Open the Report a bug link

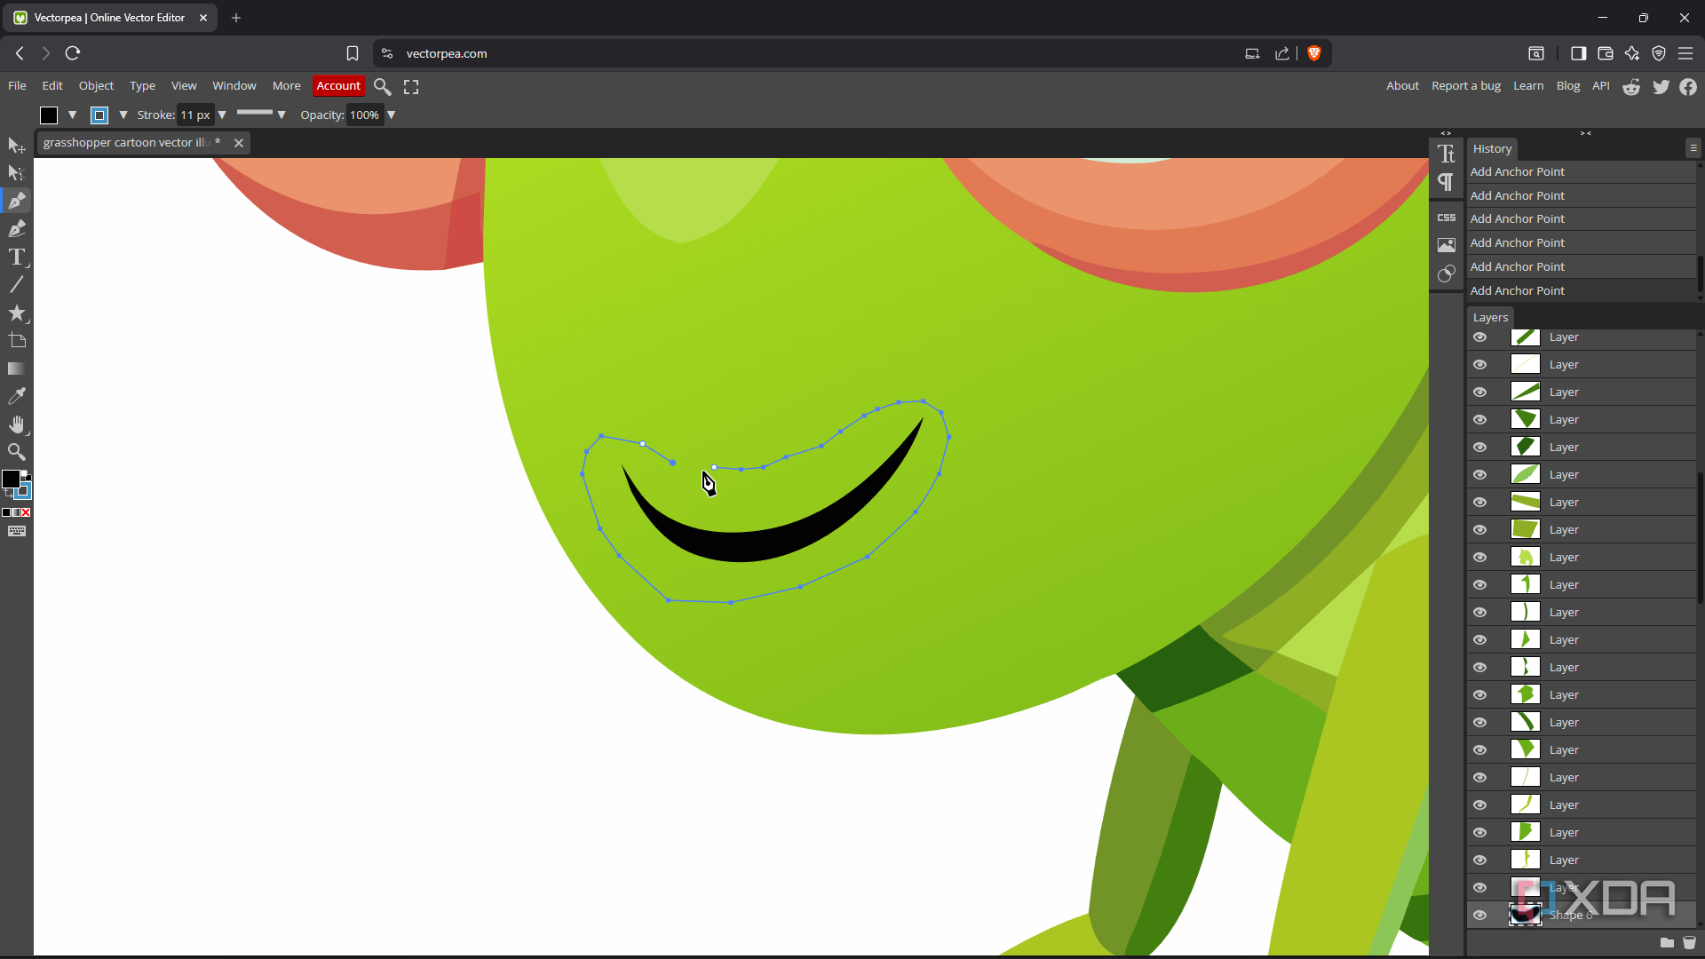[1466, 86]
